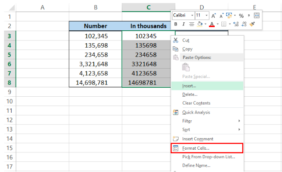The image size is (282, 172).
Task: Select Clear Contents in context menu
Action: coord(207,103)
